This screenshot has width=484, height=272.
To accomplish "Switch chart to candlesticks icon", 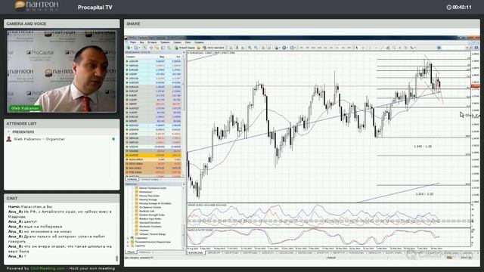I will point(237,48).
